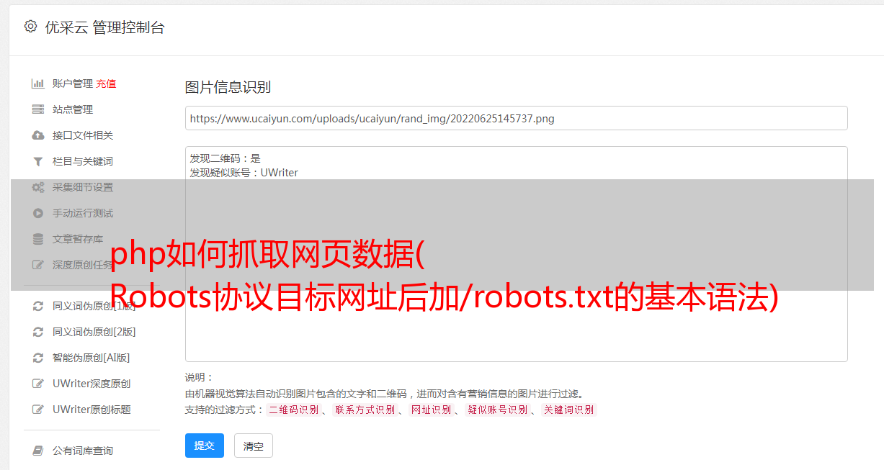Click the image URL input field
The image size is (884, 470).
(x=516, y=118)
